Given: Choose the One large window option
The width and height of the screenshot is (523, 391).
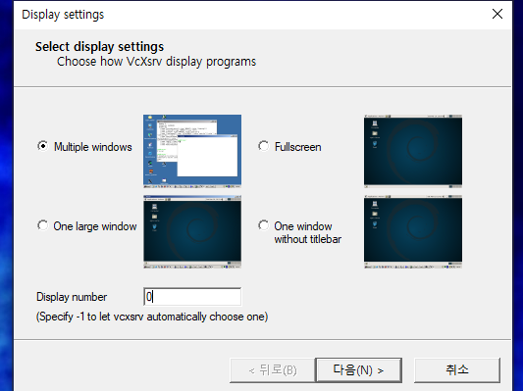Looking at the screenshot, I should point(43,225).
